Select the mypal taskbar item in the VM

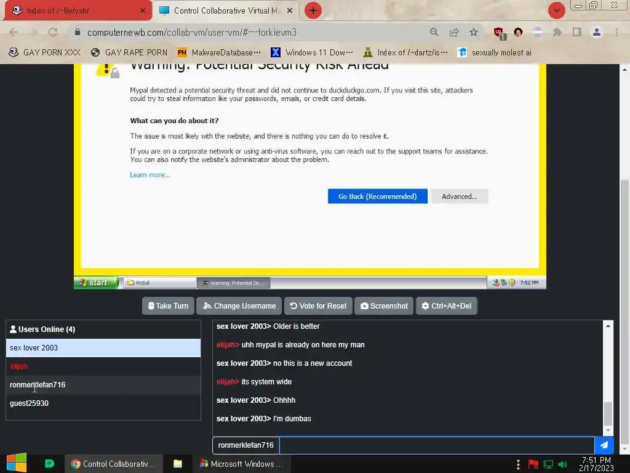click(159, 283)
